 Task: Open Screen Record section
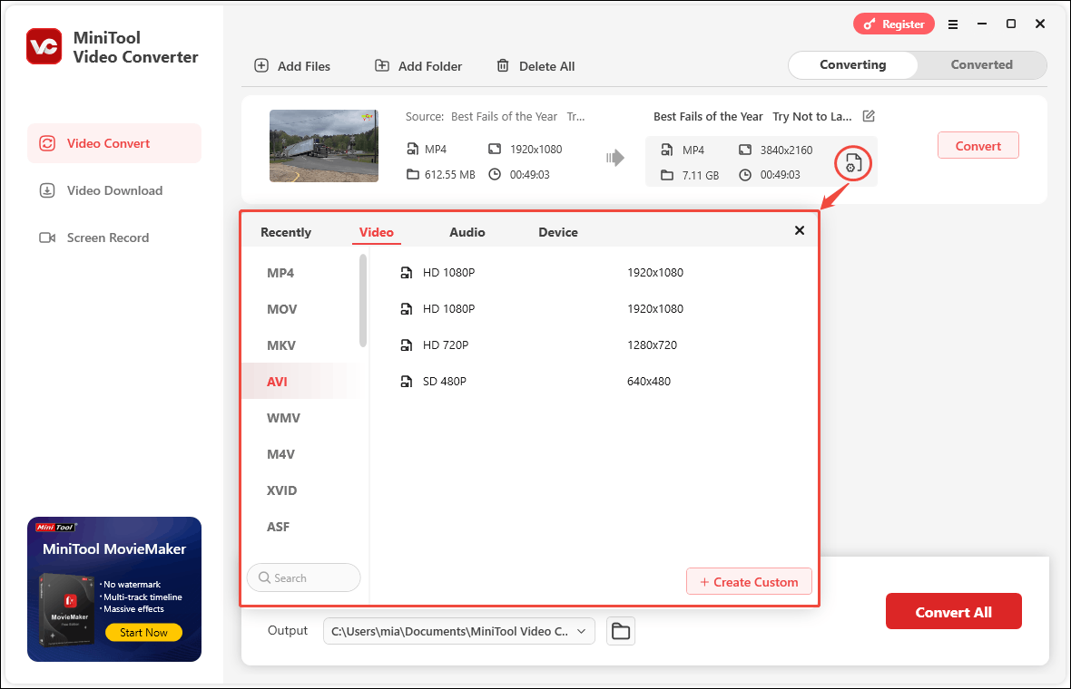pos(114,238)
